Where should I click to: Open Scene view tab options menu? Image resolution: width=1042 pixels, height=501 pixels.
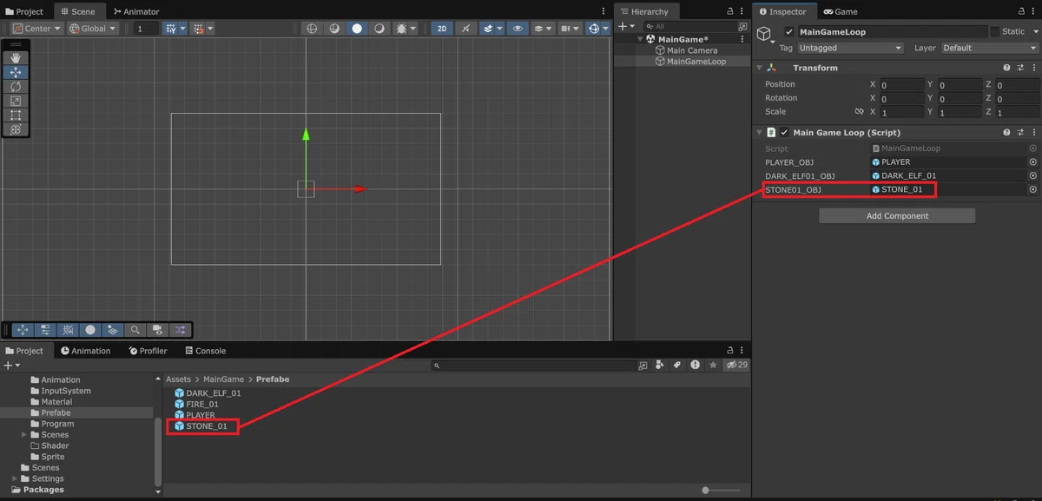click(x=604, y=11)
